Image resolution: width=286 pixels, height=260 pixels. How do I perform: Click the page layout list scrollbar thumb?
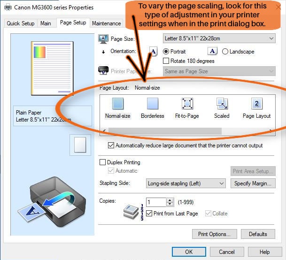[x=165, y=131]
